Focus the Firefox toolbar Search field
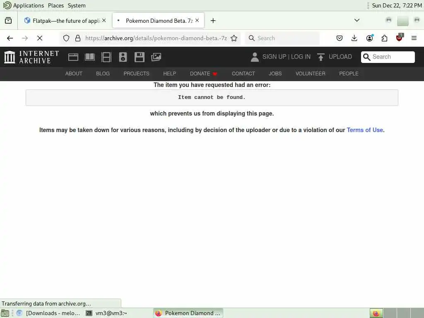 (x=282, y=38)
